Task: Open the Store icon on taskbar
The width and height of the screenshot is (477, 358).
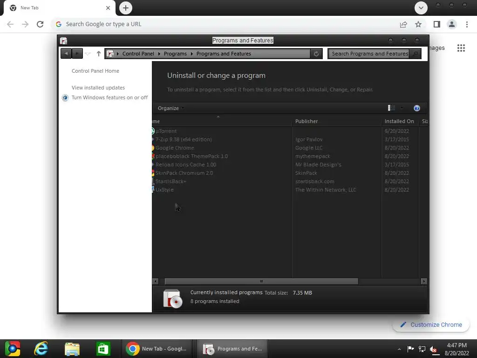Action: [x=103, y=349]
